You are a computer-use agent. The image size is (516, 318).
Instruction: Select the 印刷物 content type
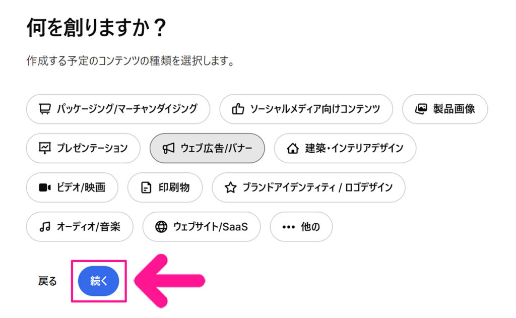click(165, 187)
